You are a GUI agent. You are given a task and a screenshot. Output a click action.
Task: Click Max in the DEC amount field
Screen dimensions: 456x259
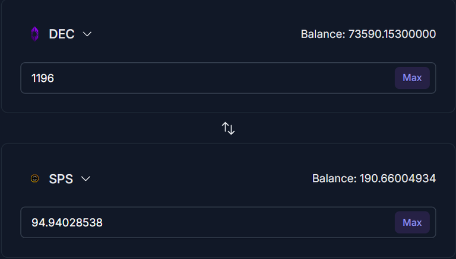pos(412,78)
